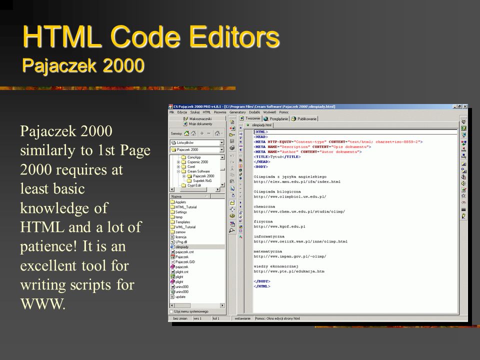Select the update file
Viewport: 480px width, 360px height.
[x=178, y=297]
